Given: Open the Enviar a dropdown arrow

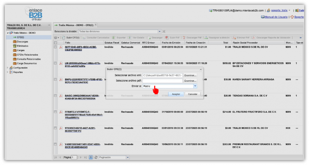Looking at the screenshot, I should [x=195, y=86].
